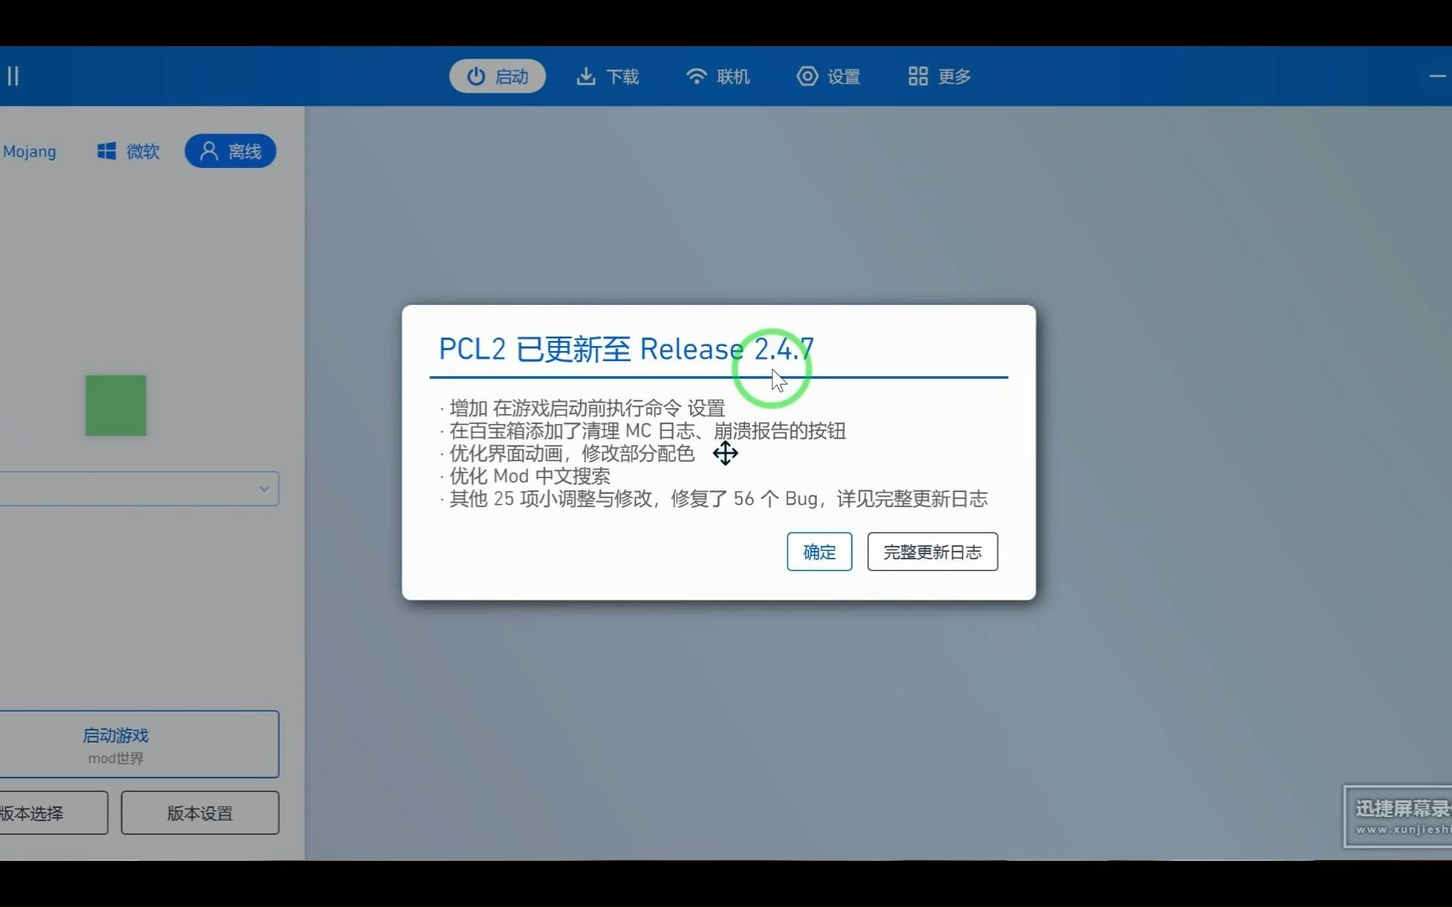1452x907 pixels.
Task: Confirm the update dialog with 确定
Action: click(x=818, y=552)
